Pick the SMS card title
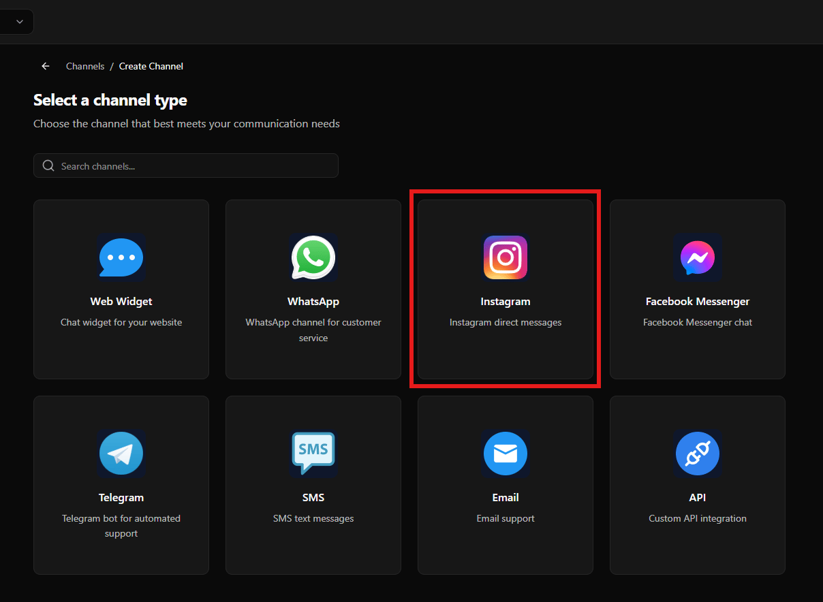Viewport: 823px width, 602px height. coord(313,498)
